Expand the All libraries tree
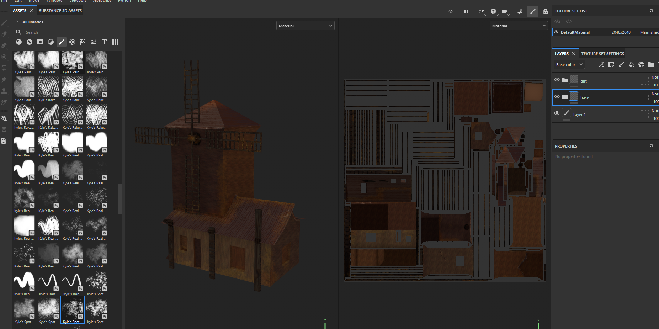 (17, 22)
